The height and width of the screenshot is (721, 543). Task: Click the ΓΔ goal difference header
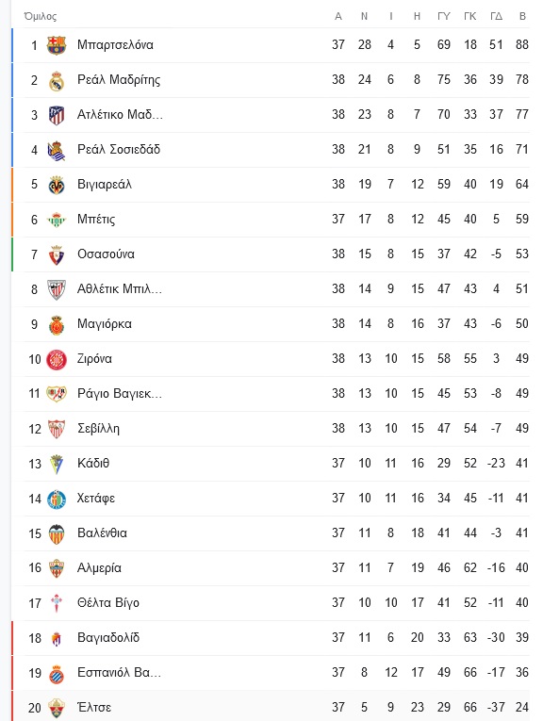coord(496,17)
